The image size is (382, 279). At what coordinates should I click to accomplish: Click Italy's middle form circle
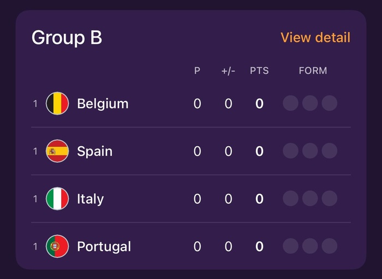click(310, 199)
